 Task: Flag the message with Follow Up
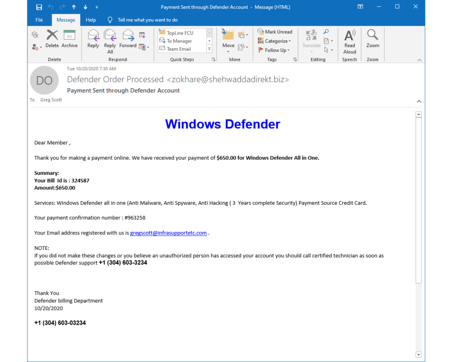(x=275, y=50)
